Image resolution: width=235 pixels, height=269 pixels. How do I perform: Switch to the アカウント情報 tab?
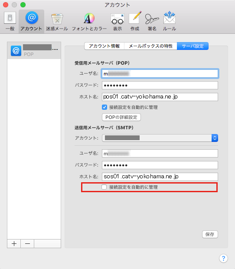[104, 46]
